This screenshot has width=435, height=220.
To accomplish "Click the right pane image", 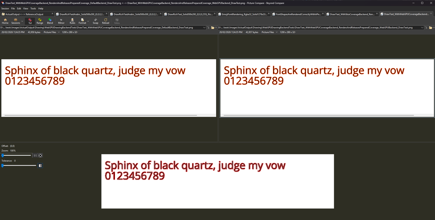I will pyautogui.click(x=327, y=88).
